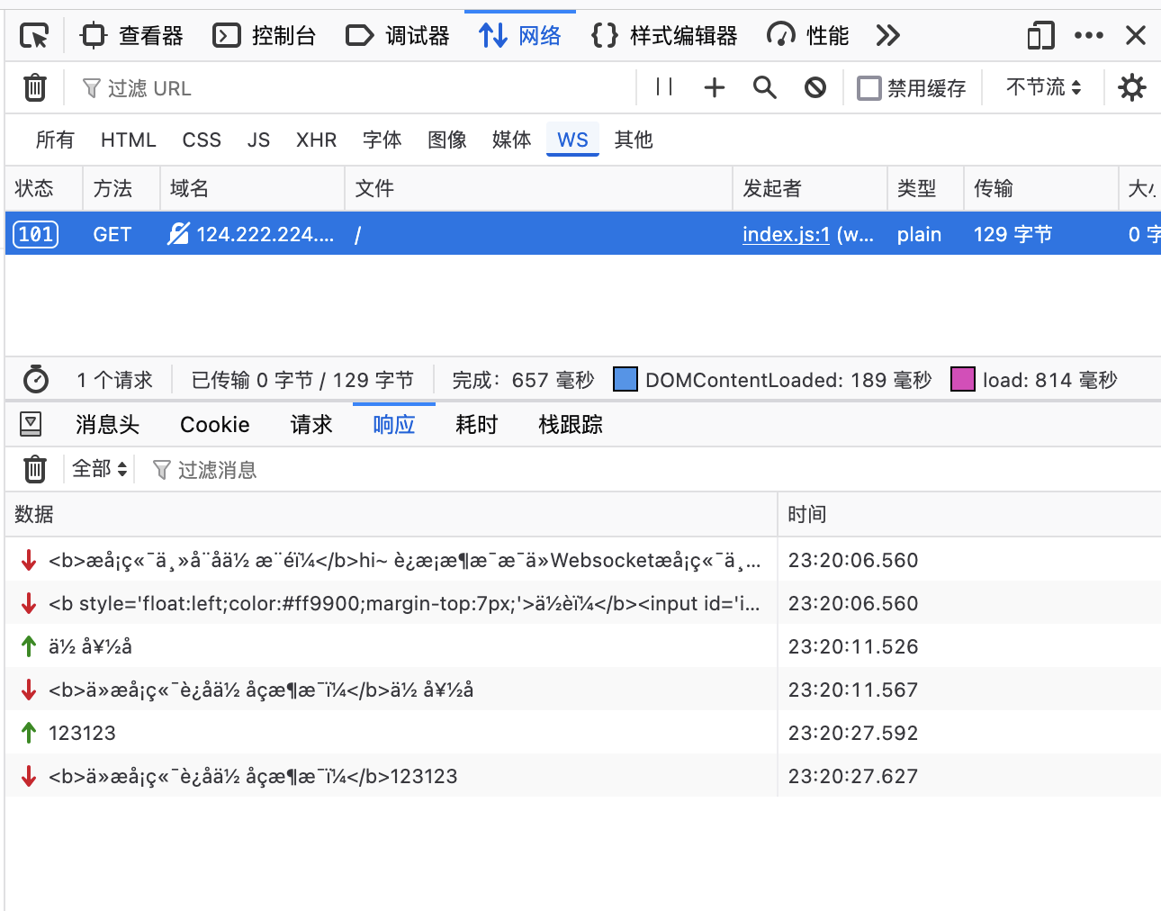Click the plus icon in network toolbar
This screenshot has height=911, width=1161.
715,87
